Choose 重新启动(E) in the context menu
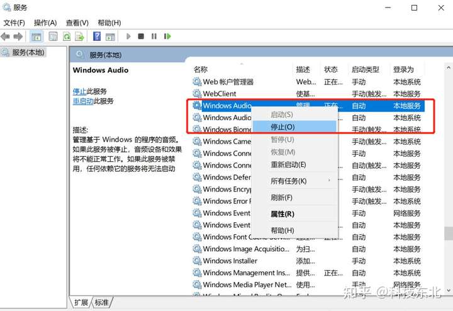 (294, 165)
